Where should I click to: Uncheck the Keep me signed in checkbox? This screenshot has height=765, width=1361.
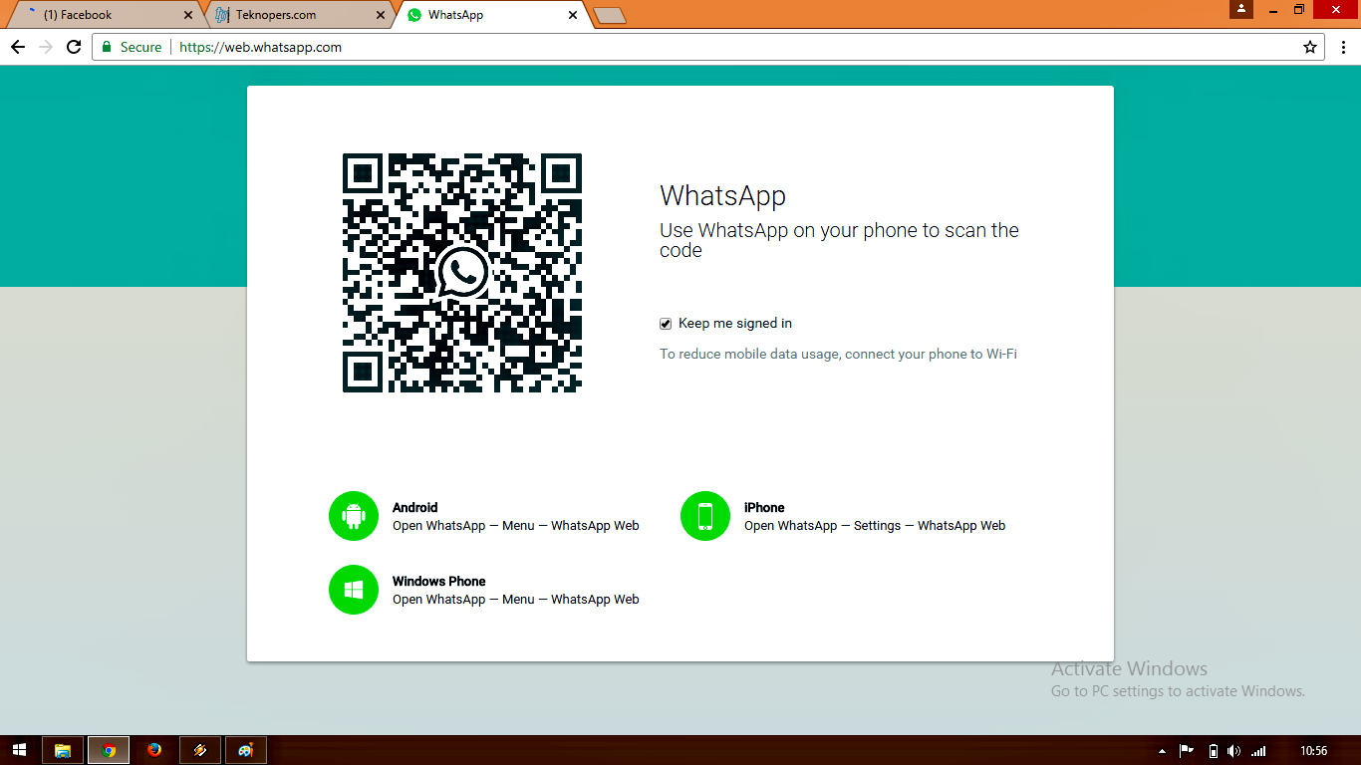[x=666, y=324]
